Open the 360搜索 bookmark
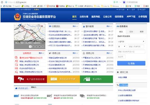This screenshot has height=105, width=150. coord(79,6)
